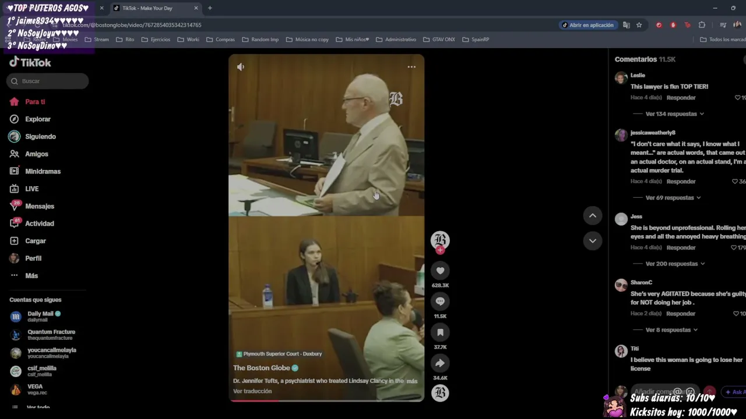This screenshot has width=746, height=419.
Task: Open the media control icon in browser toolbar
Action: tap(723, 25)
